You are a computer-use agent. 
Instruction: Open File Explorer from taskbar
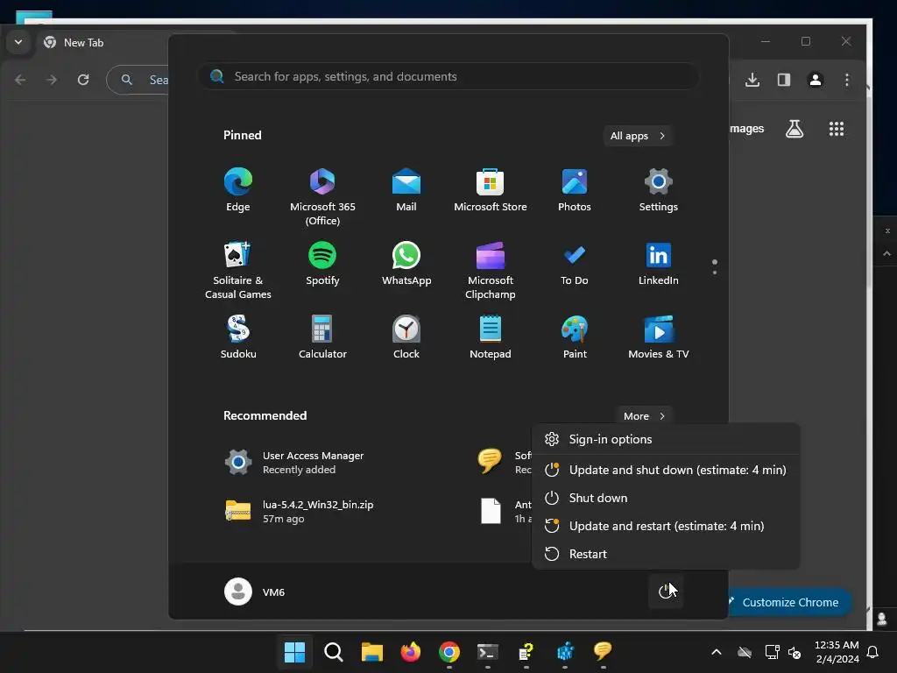(371, 652)
